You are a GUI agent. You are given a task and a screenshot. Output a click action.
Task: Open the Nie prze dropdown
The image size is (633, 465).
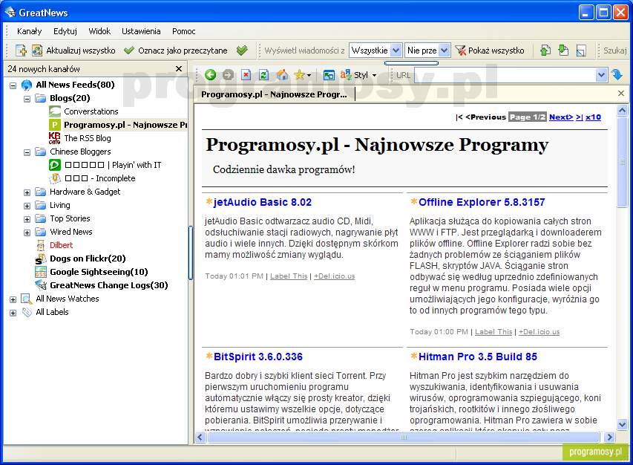tap(444, 51)
